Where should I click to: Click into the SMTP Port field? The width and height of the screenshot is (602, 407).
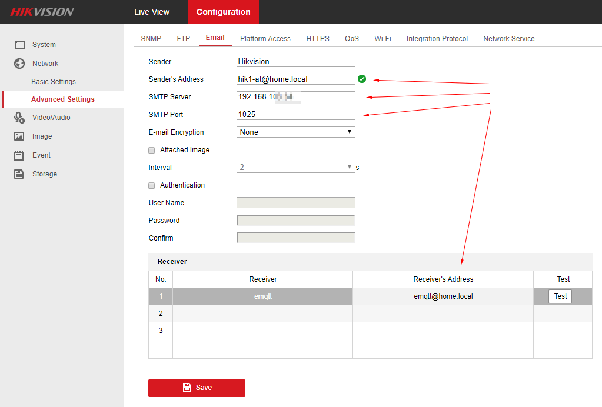(295, 115)
